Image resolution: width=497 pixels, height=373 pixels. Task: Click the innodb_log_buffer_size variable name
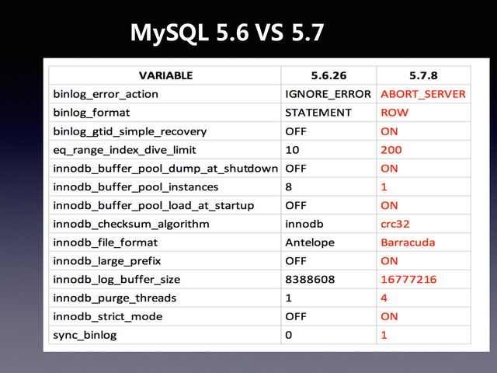116,280
